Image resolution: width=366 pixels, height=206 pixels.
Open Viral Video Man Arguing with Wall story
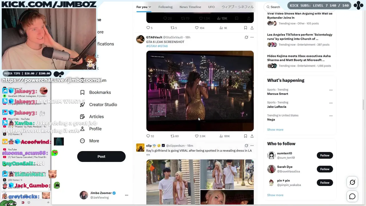pyautogui.click(x=300, y=15)
